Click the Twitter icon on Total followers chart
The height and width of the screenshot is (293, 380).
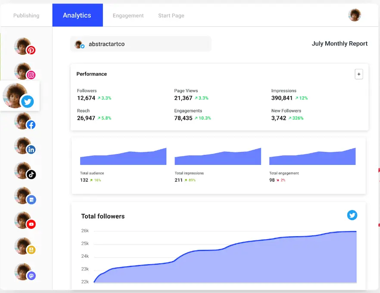[352, 215]
